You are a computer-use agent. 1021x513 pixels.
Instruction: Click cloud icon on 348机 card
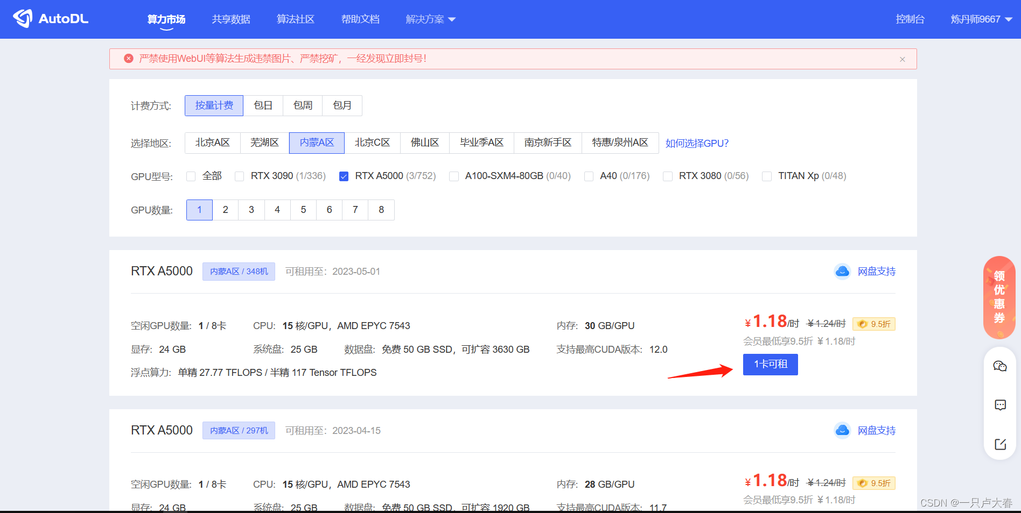[x=842, y=272]
